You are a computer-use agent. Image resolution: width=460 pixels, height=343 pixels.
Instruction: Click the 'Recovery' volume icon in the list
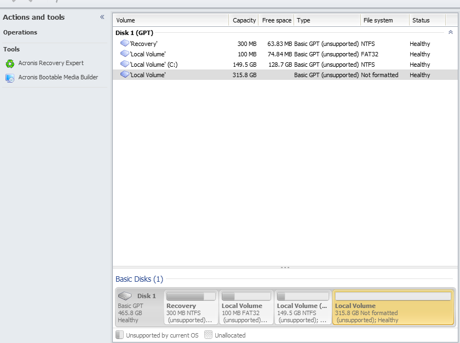point(124,43)
